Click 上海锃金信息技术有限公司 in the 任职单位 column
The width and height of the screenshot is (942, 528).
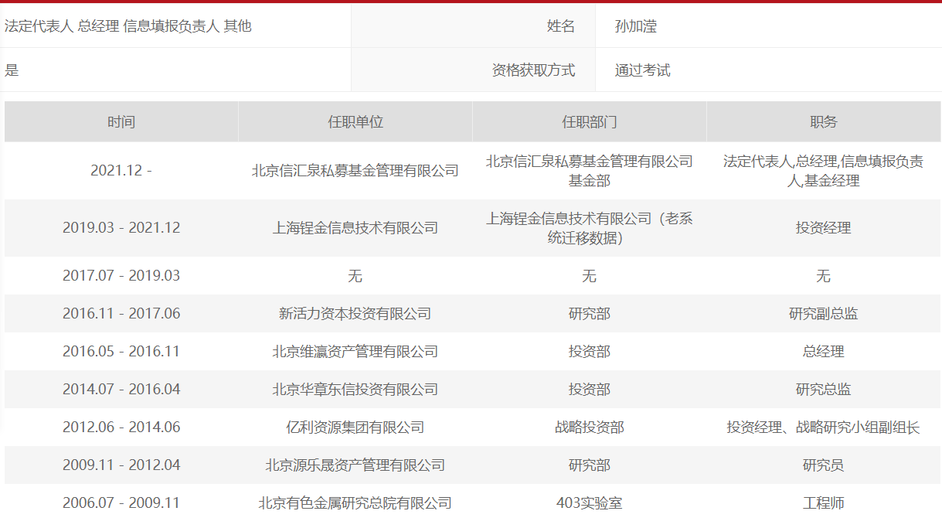tap(355, 228)
